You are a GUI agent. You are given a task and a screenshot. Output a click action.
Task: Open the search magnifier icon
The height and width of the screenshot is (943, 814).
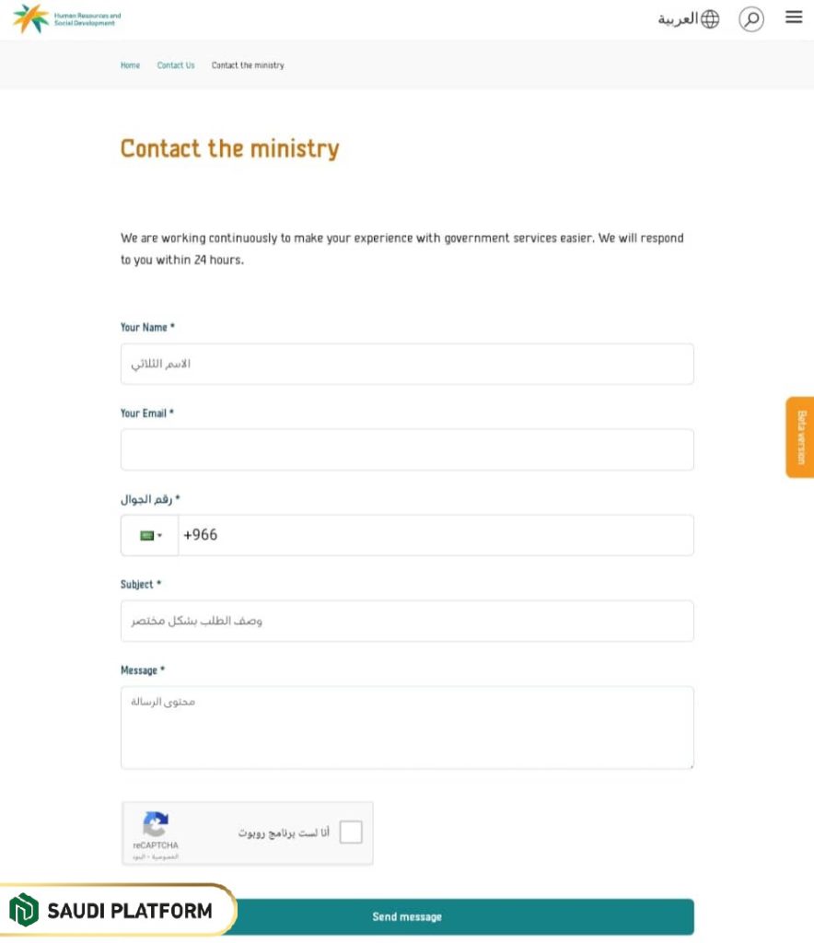pyautogui.click(x=752, y=17)
